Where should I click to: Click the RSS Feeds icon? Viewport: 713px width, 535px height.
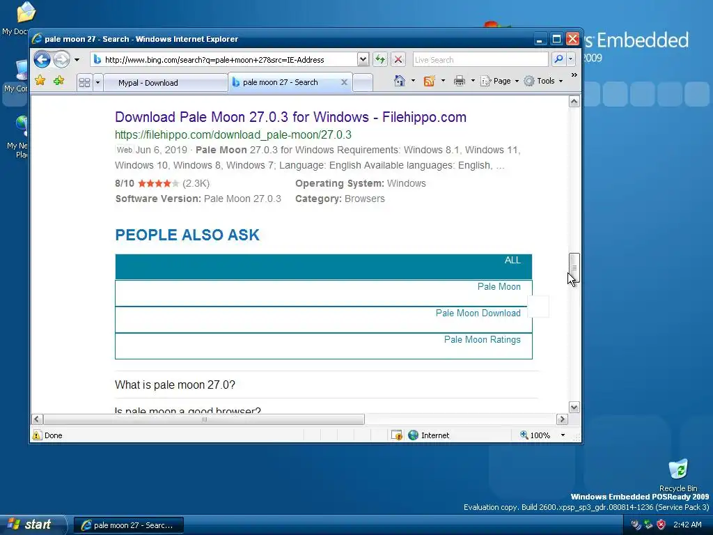429,81
